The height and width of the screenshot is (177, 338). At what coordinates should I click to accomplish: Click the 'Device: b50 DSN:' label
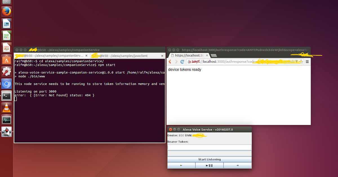coord(179,135)
